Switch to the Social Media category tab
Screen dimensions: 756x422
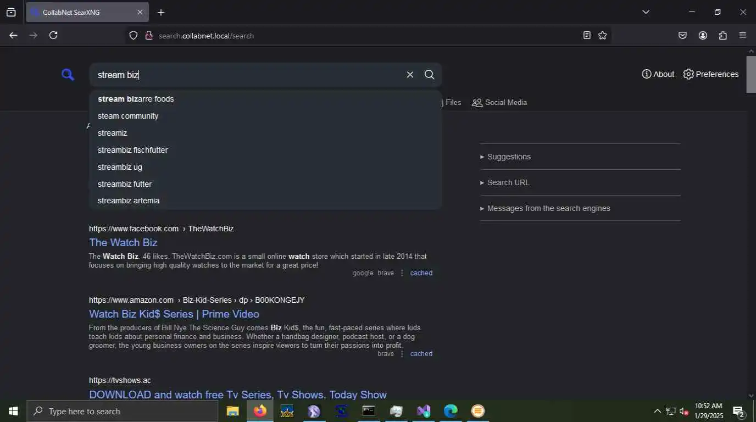coord(499,102)
